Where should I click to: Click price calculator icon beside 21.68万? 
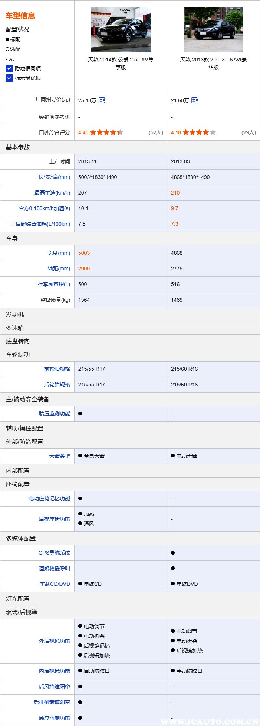[x=195, y=100]
